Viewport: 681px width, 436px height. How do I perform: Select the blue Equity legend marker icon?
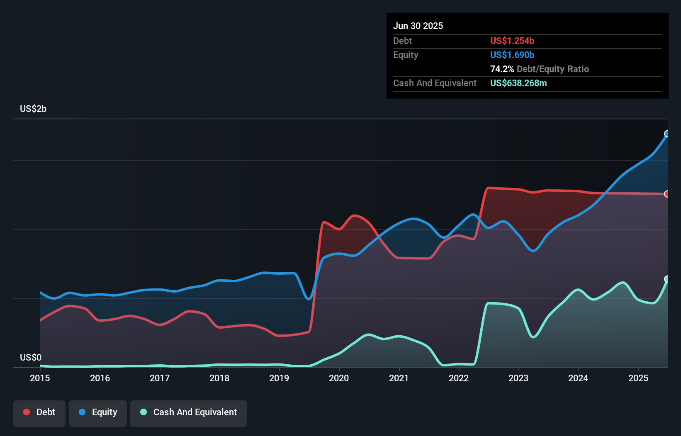pos(83,412)
